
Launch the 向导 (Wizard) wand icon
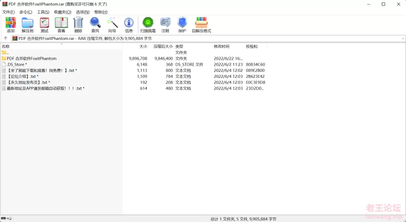[x=112, y=25]
